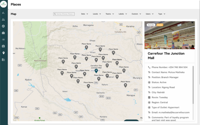Open the Date filter dropdown
Screen dimensions: 200x125
pos(85,14)
